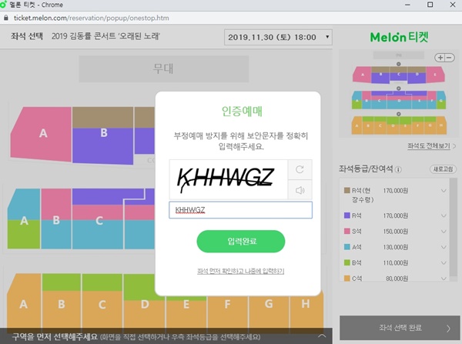This screenshot has height=344, width=462.
Task: Click the zoom out minus icon on seat map
Action: [449, 58]
